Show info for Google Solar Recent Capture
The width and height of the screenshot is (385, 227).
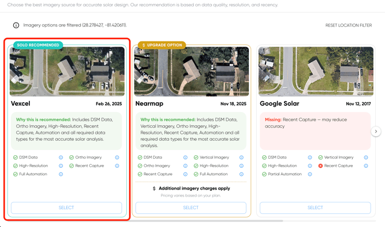366,166
